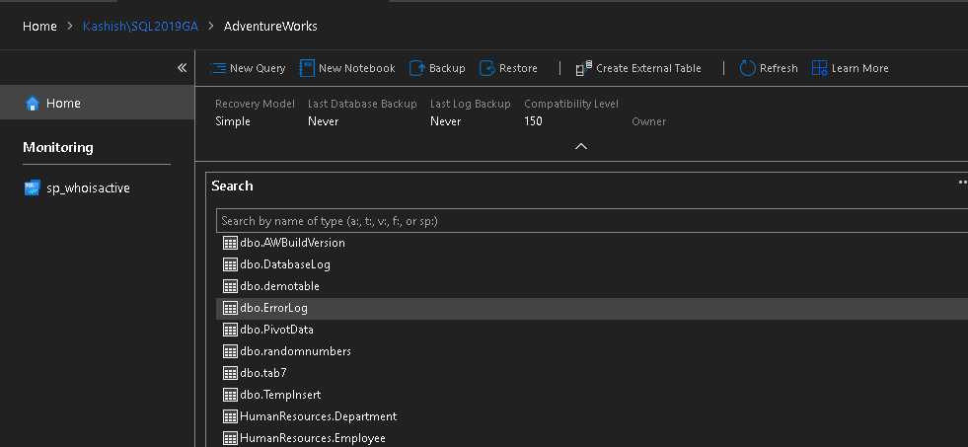Select the dbo.DatabaseLog table
Viewport: 968px width, 447px height.
click(285, 264)
